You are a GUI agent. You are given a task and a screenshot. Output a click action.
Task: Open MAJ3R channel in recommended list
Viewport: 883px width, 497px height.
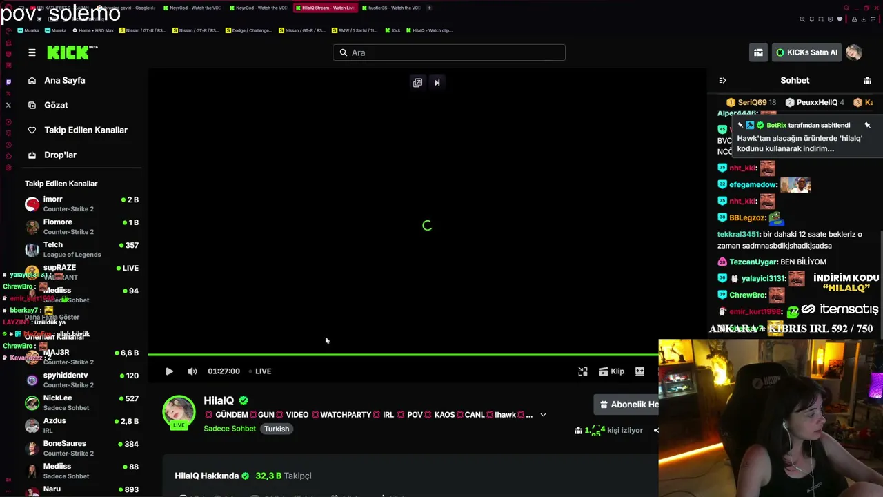coord(81,357)
